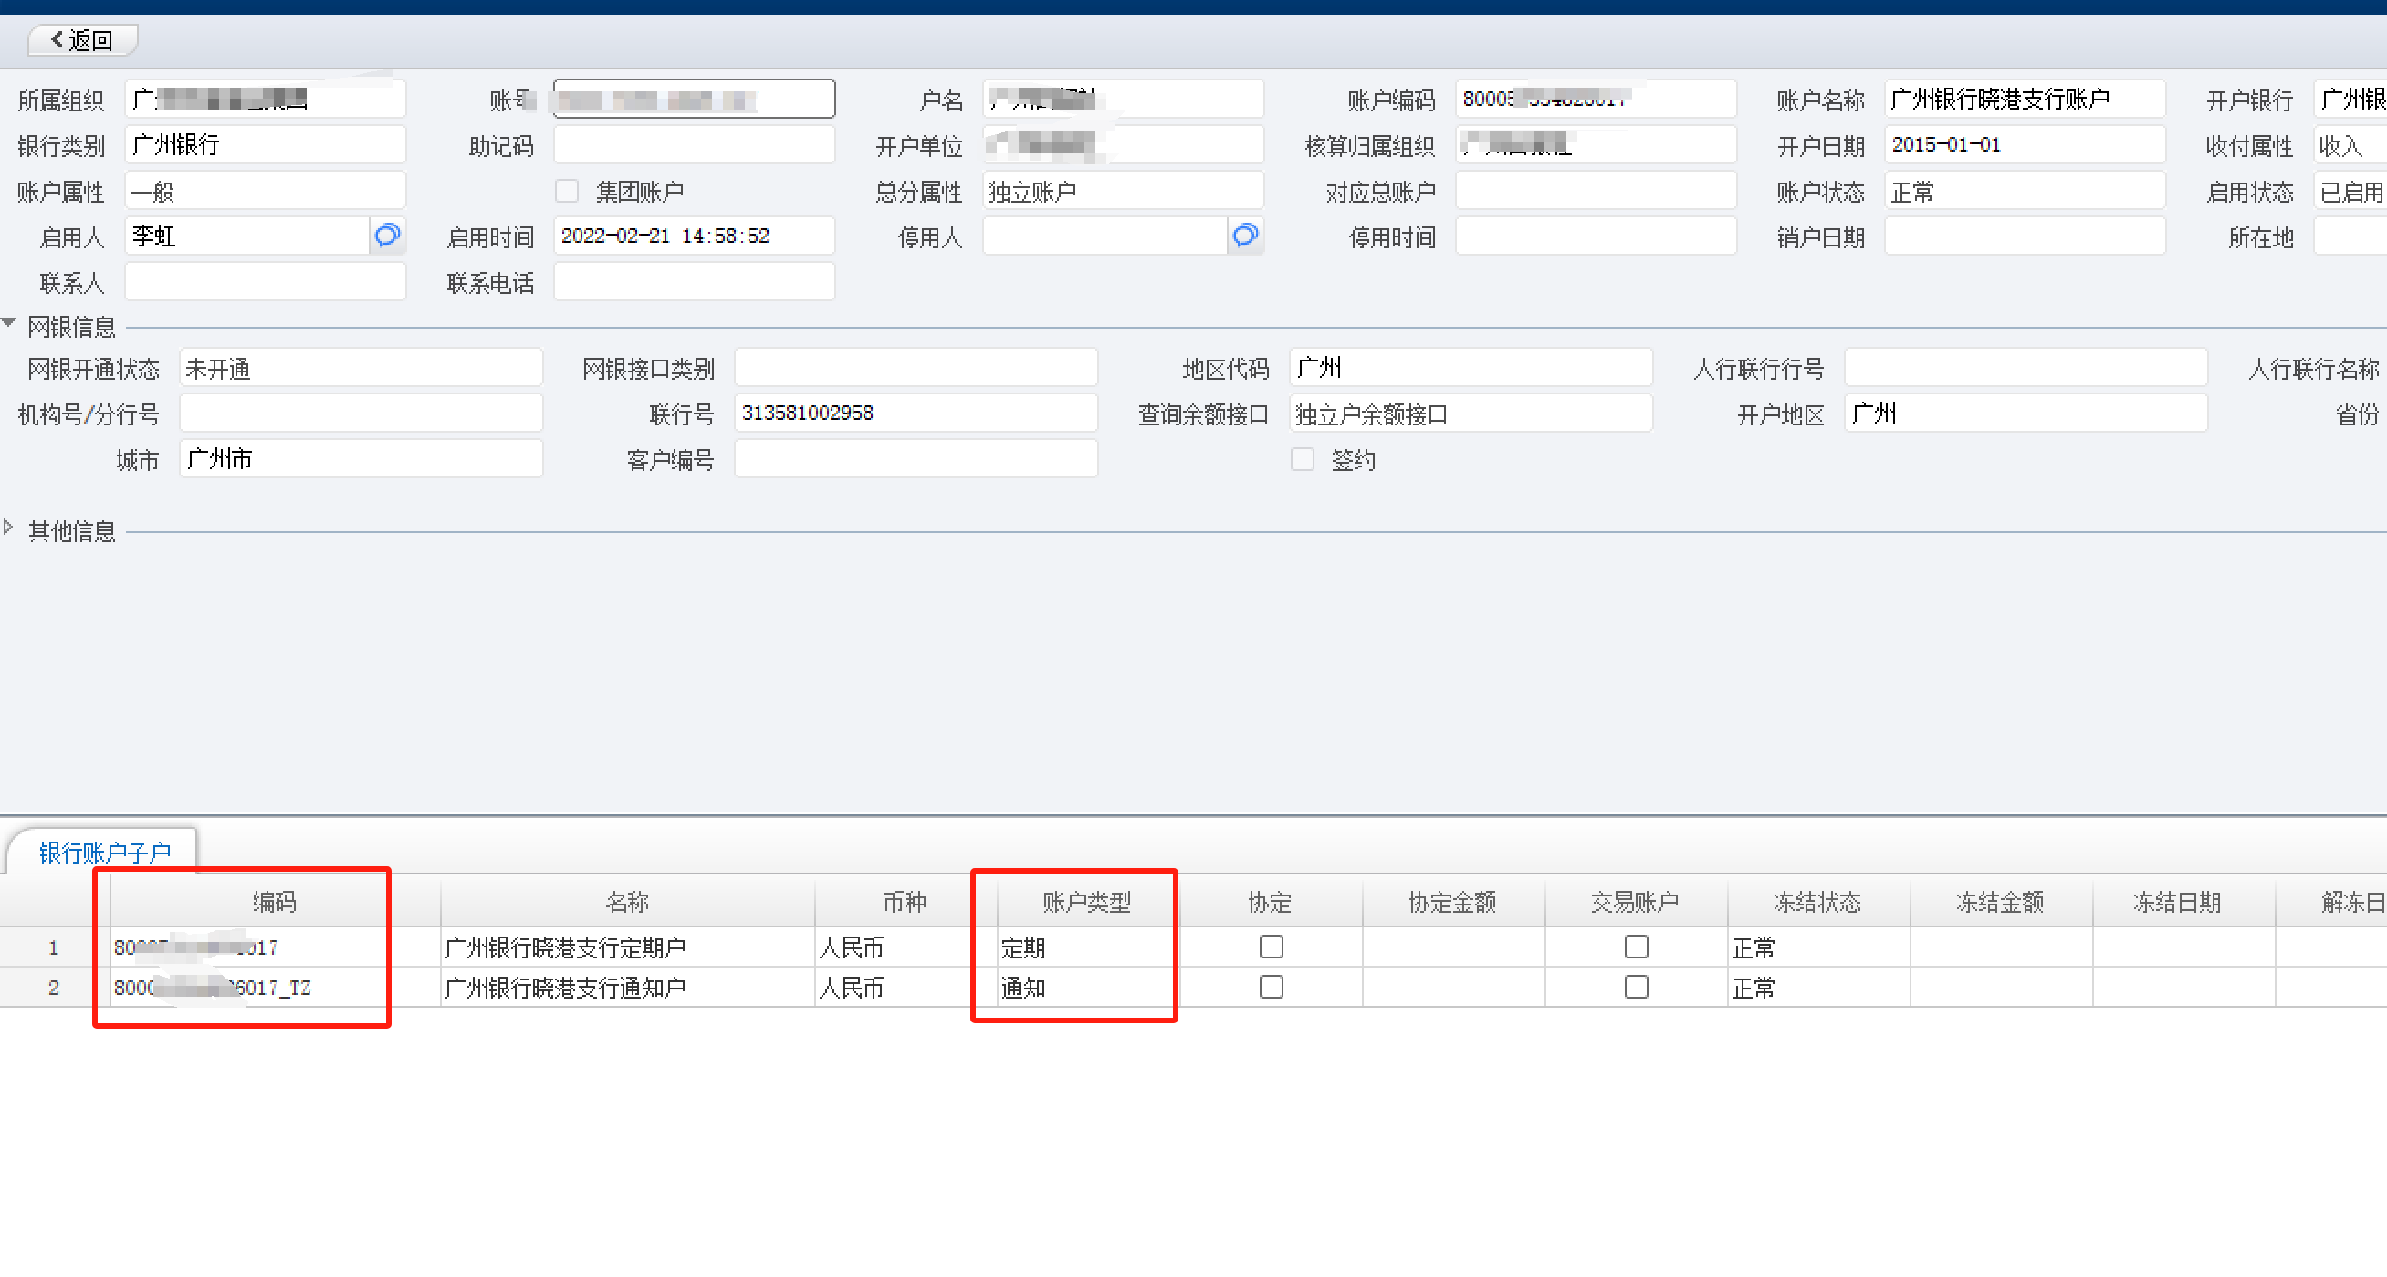Click the 联行号 field showing 313581002958

[915, 413]
